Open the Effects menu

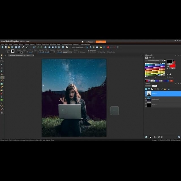coord(27,44)
